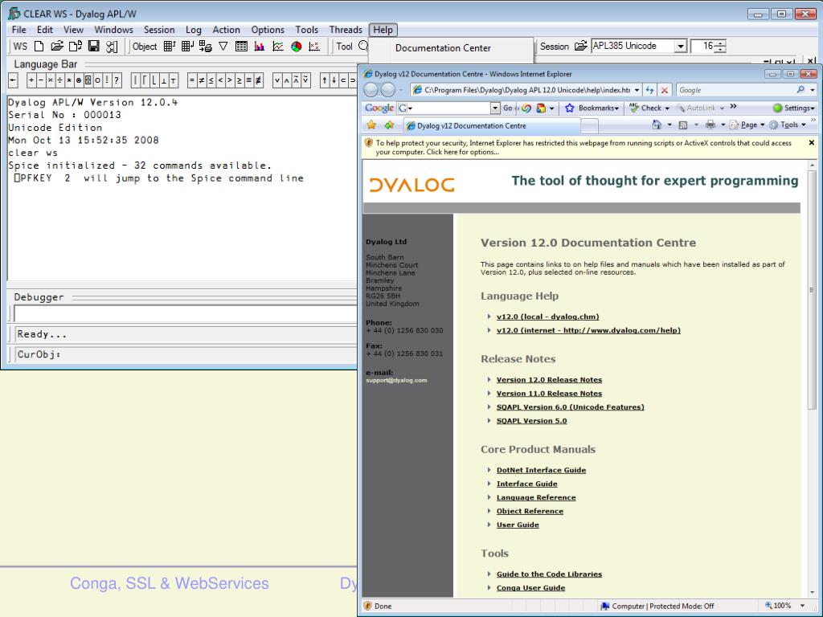Click the Session toolbar open-folder icon

pos(580,46)
